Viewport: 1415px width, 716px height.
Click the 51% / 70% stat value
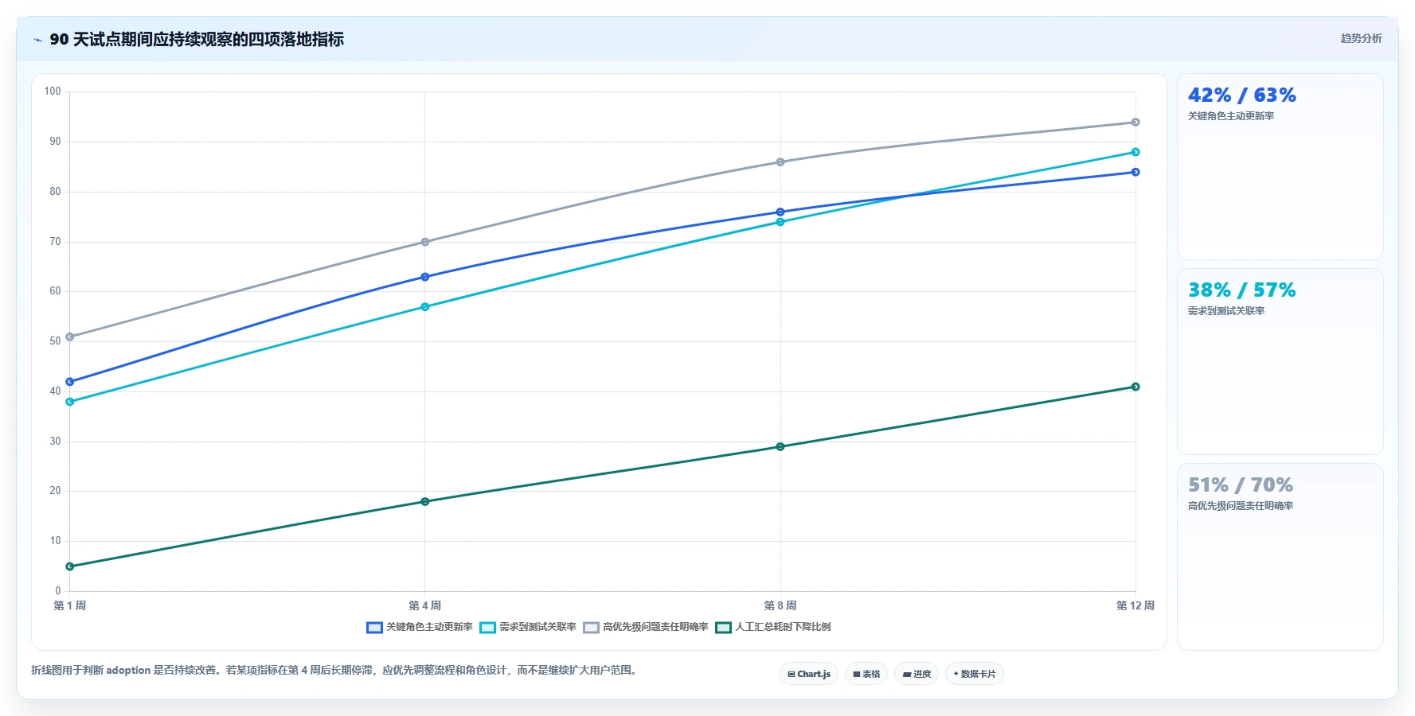pyautogui.click(x=1241, y=485)
